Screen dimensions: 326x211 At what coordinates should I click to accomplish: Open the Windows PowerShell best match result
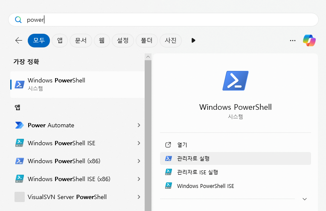(x=77, y=85)
